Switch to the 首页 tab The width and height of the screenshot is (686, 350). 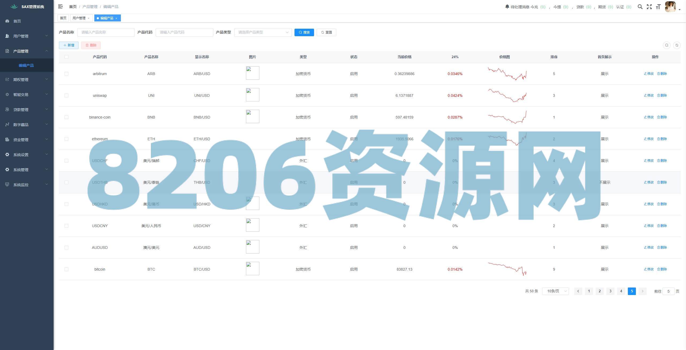(x=63, y=18)
